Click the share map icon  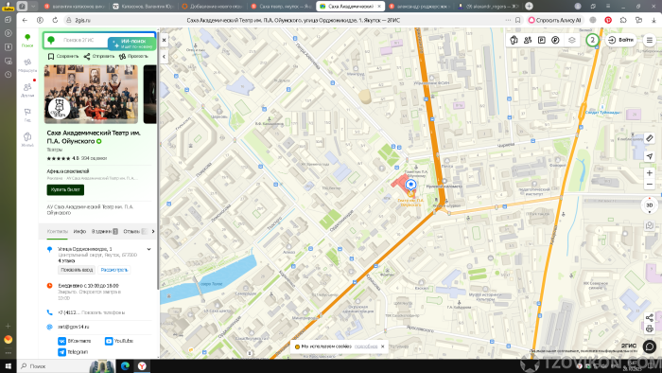click(650, 318)
